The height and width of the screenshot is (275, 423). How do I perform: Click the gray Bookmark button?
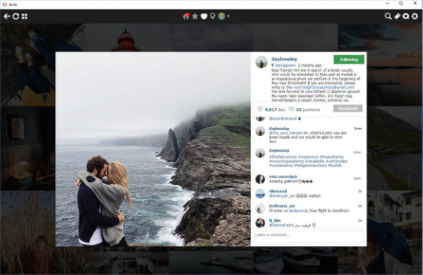click(x=347, y=109)
